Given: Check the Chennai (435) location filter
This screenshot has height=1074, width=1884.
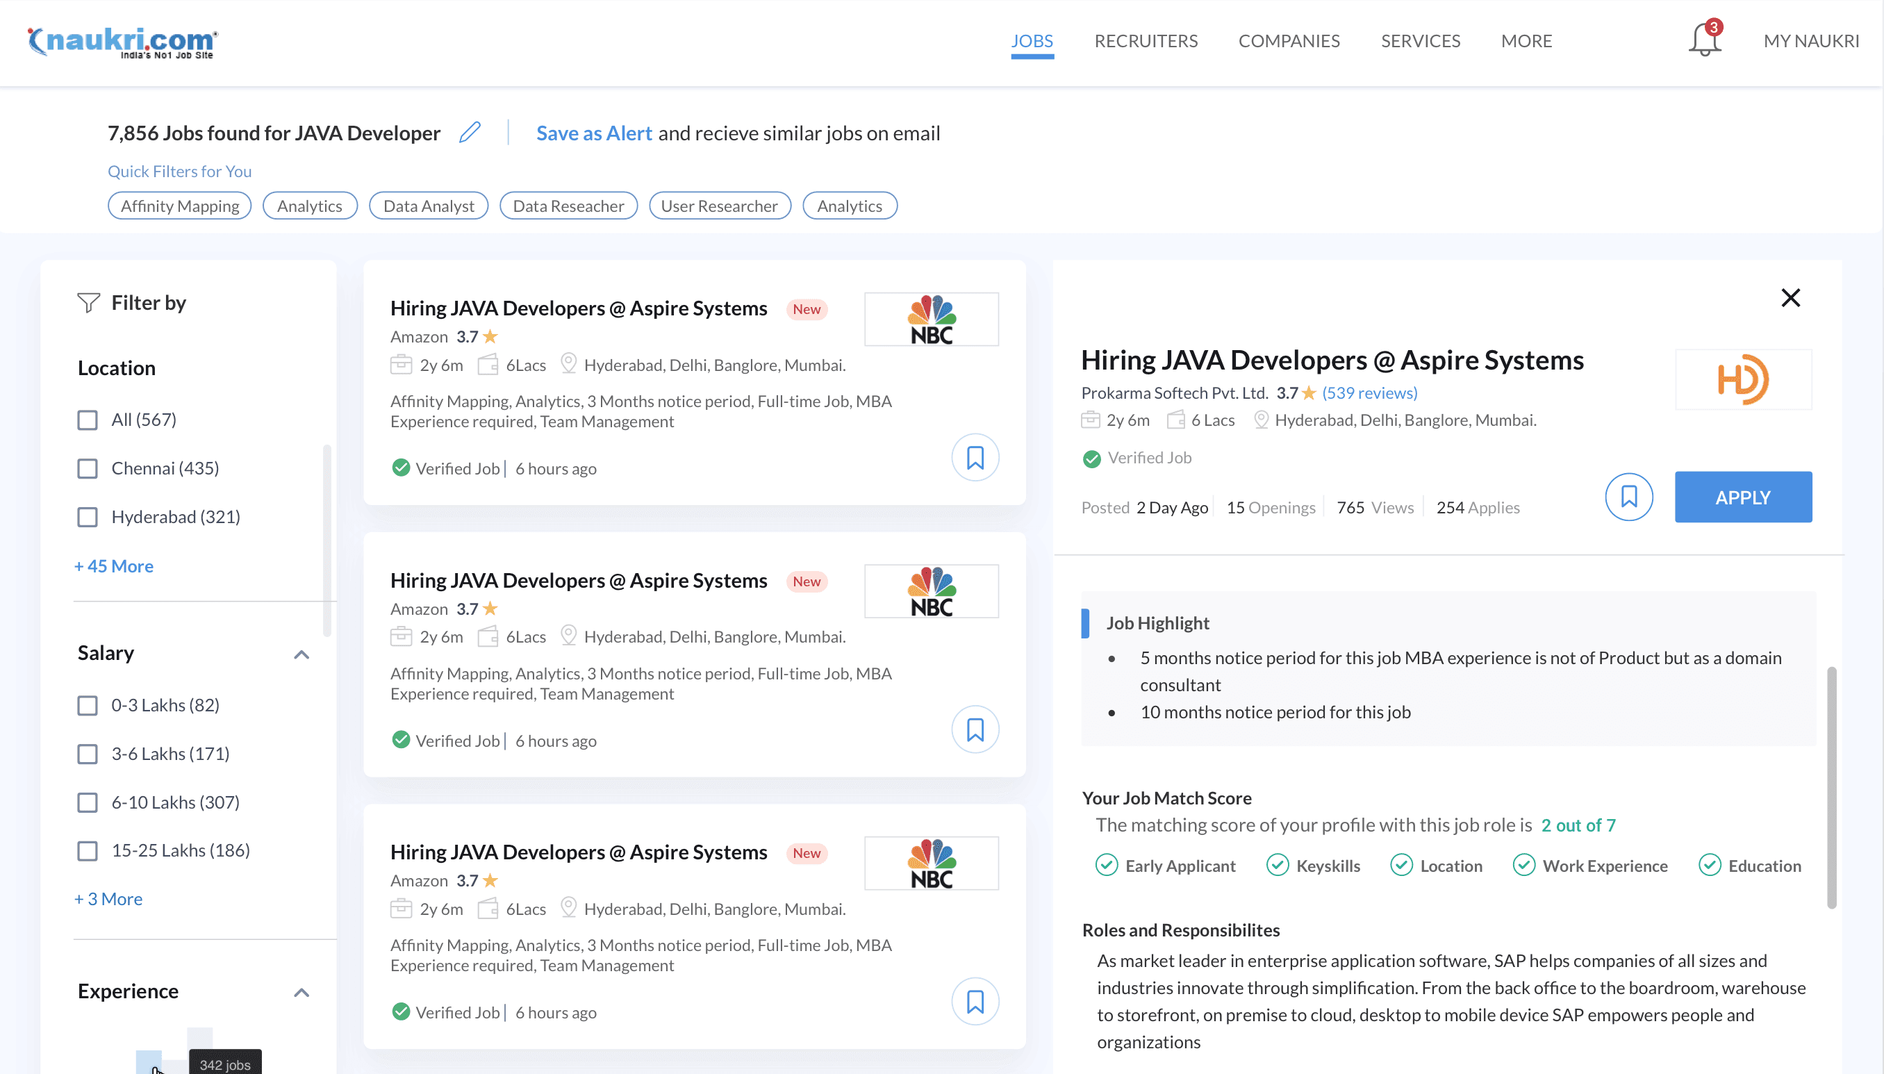Looking at the screenshot, I should (88, 468).
